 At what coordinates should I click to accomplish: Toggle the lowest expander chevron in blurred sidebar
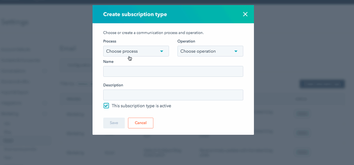[x=45, y=114]
